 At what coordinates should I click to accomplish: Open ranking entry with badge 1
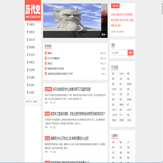pyautogui.click(x=50, y=53)
